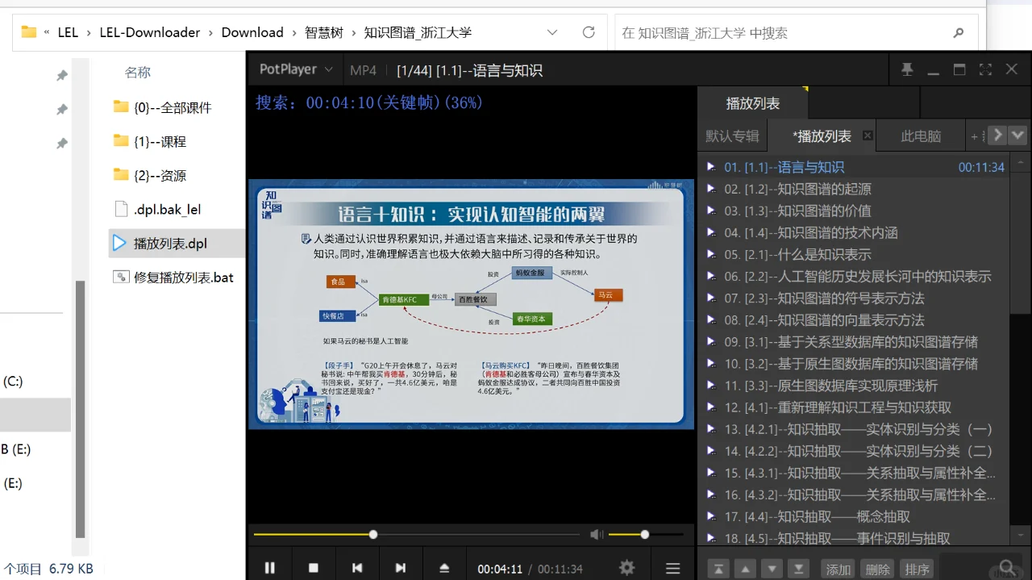Go to LEL-Downloader in address bar
The width and height of the screenshot is (1032, 580).
pyautogui.click(x=150, y=32)
